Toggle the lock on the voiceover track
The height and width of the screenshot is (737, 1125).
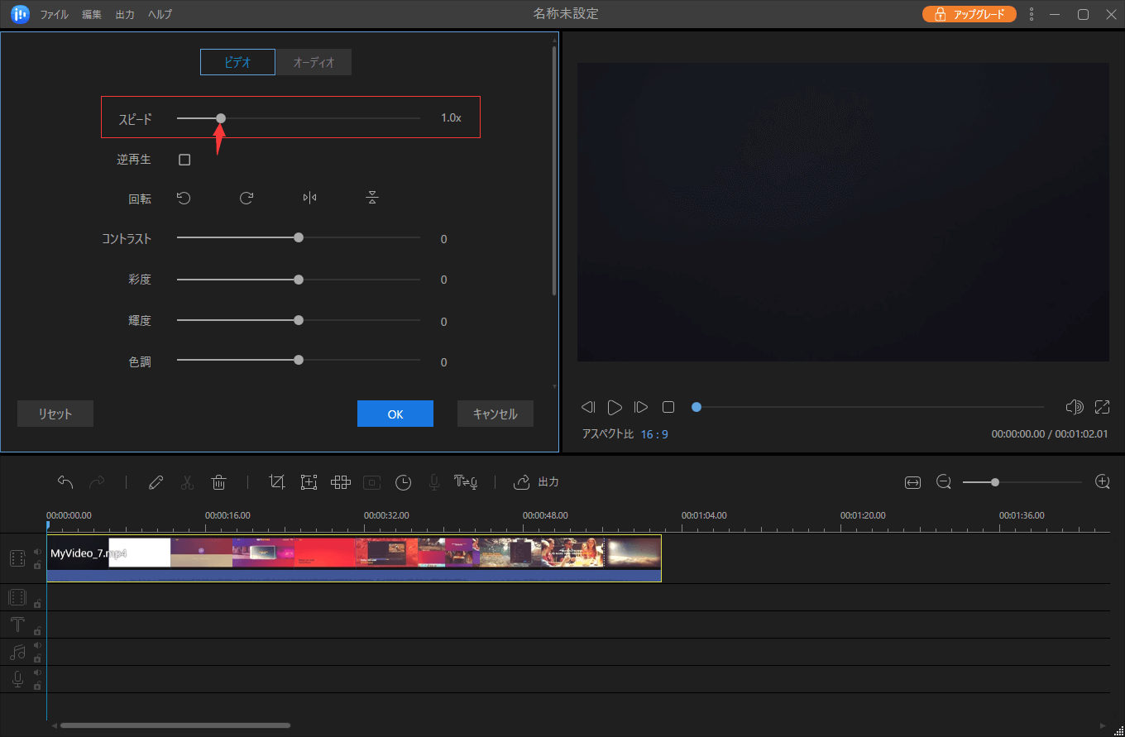(37, 686)
